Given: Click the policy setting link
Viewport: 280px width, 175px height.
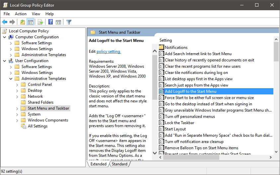Looking at the screenshot, I should [108, 52].
